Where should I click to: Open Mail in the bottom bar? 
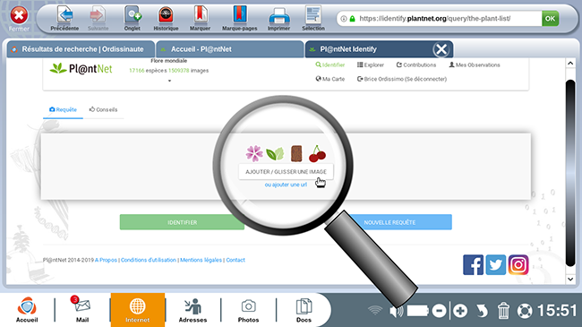[82, 310]
